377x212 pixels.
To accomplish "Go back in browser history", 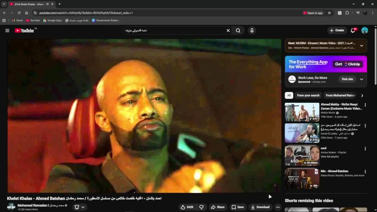I will coord(4,13).
